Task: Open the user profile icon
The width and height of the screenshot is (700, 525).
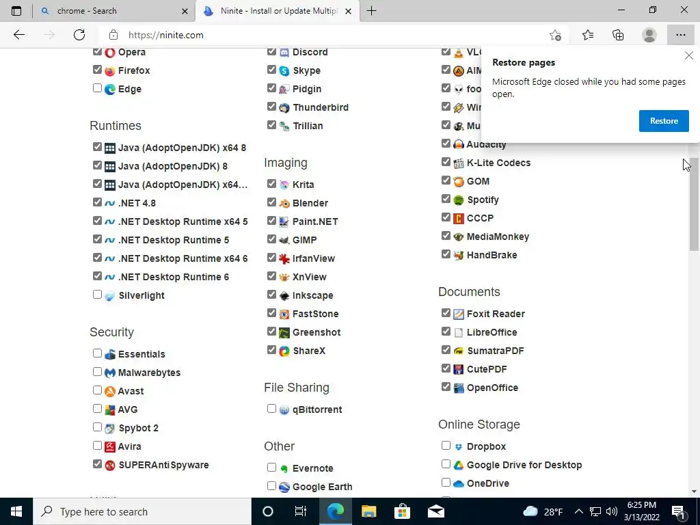Action: click(x=649, y=35)
